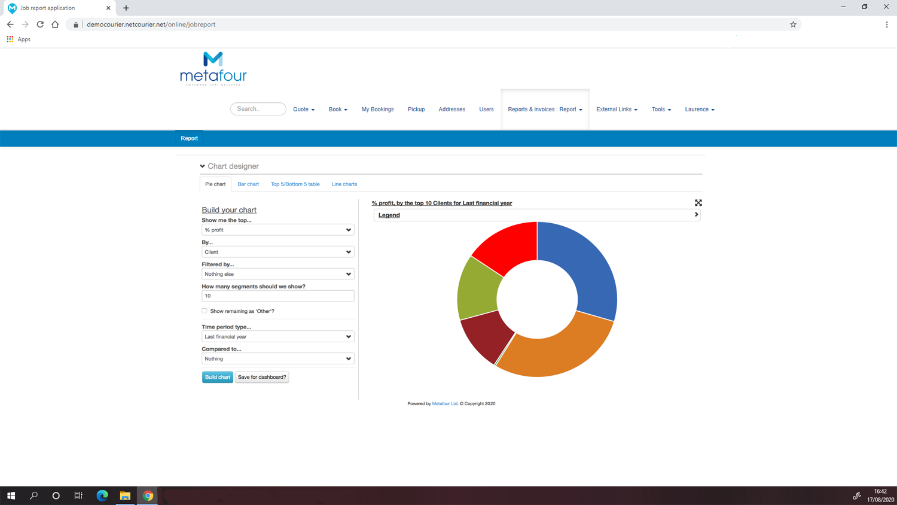Open the Apps bookmarks shortcut
897x505 pixels.
19,39
